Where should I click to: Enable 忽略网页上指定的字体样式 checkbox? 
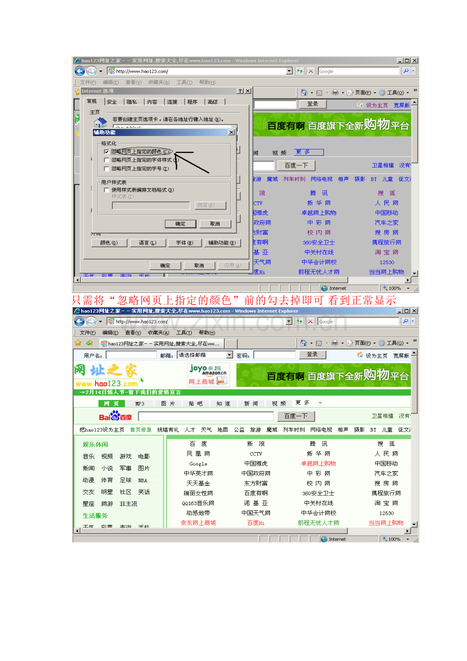[x=106, y=160]
